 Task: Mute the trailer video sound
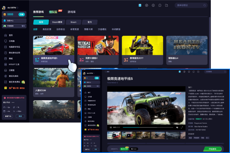pyautogui.click(x=177, y=127)
